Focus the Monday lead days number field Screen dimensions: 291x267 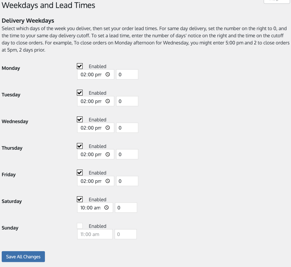point(127,75)
